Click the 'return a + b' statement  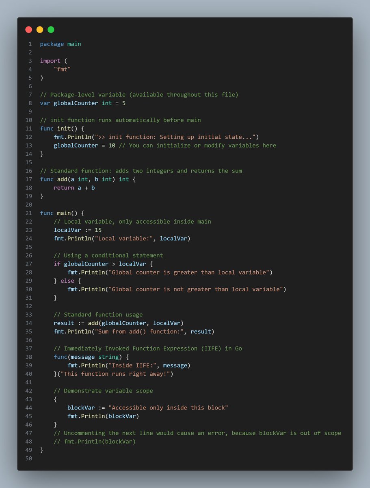point(74,188)
